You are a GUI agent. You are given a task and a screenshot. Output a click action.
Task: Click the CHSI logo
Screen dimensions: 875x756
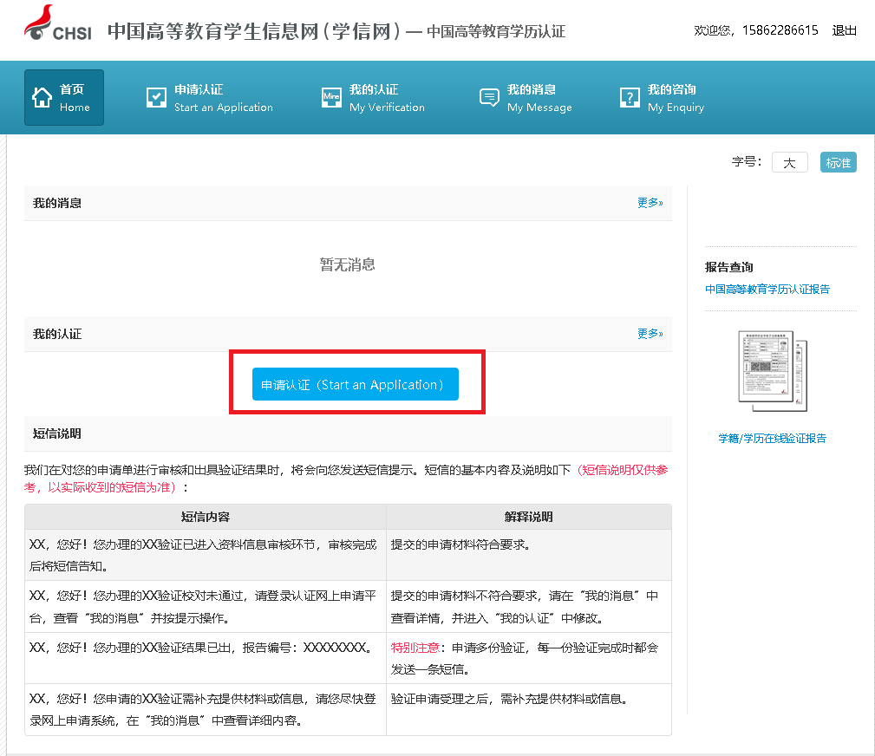57,23
